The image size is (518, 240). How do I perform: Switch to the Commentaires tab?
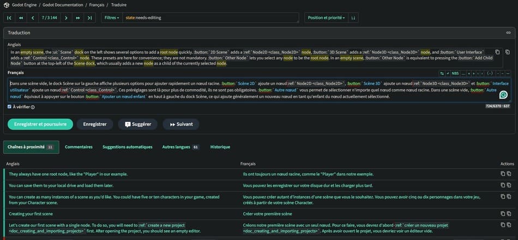(x=79, y=147)
